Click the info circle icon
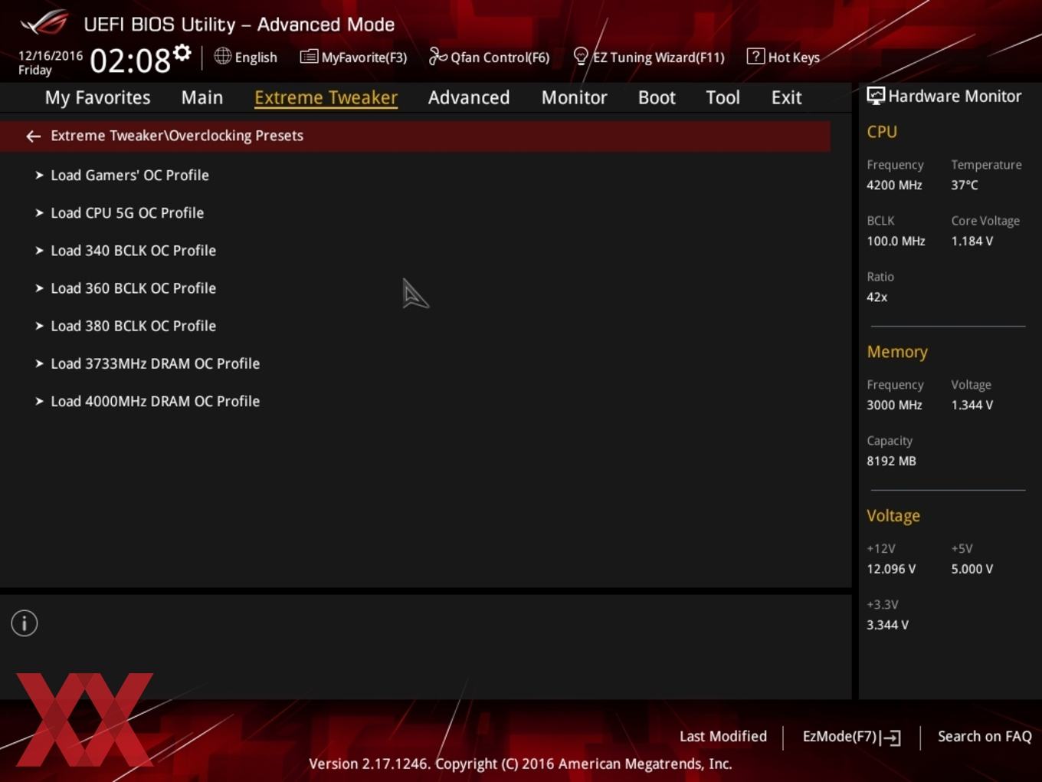 pos(25,623)
